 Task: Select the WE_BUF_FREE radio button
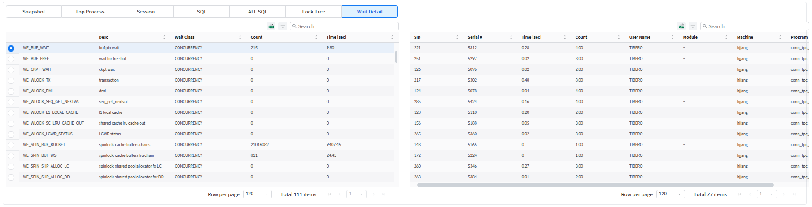tap(11, 59)
